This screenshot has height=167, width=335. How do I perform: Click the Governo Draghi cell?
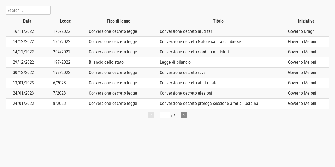tap(302, 31)
